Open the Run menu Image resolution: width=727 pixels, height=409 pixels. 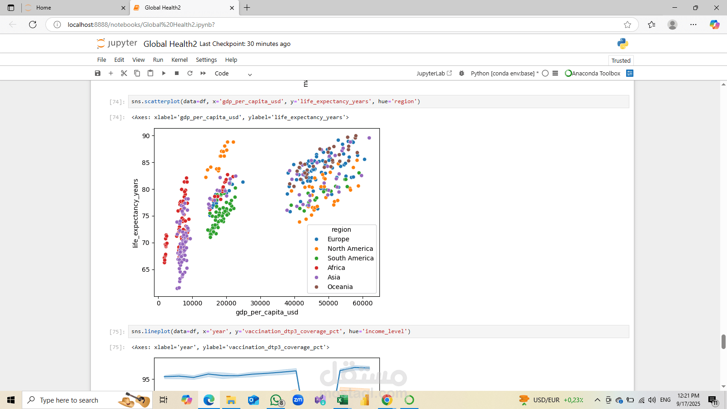(x=158, y=60)
